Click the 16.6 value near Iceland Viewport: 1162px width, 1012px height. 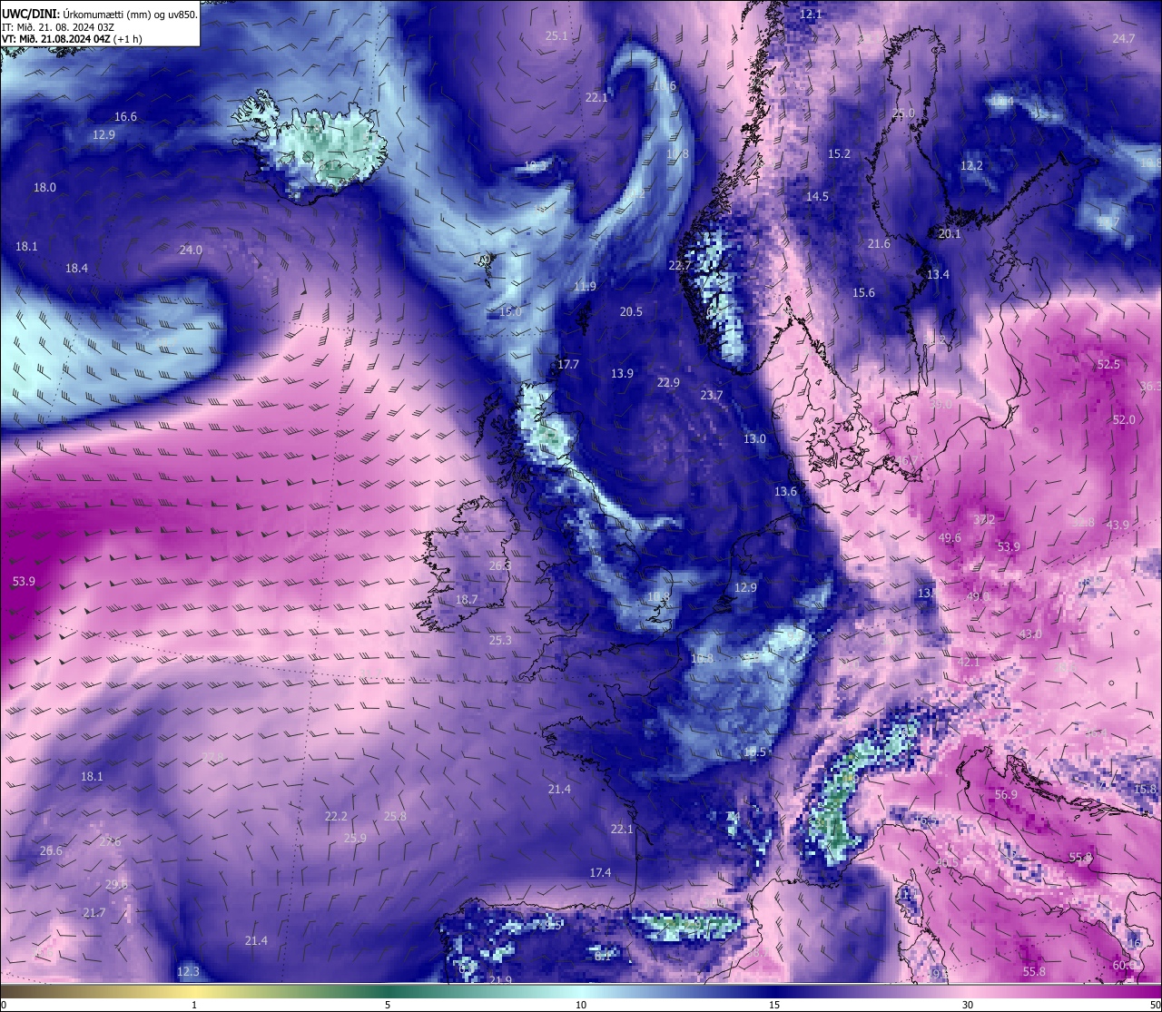tap(125, 117)
